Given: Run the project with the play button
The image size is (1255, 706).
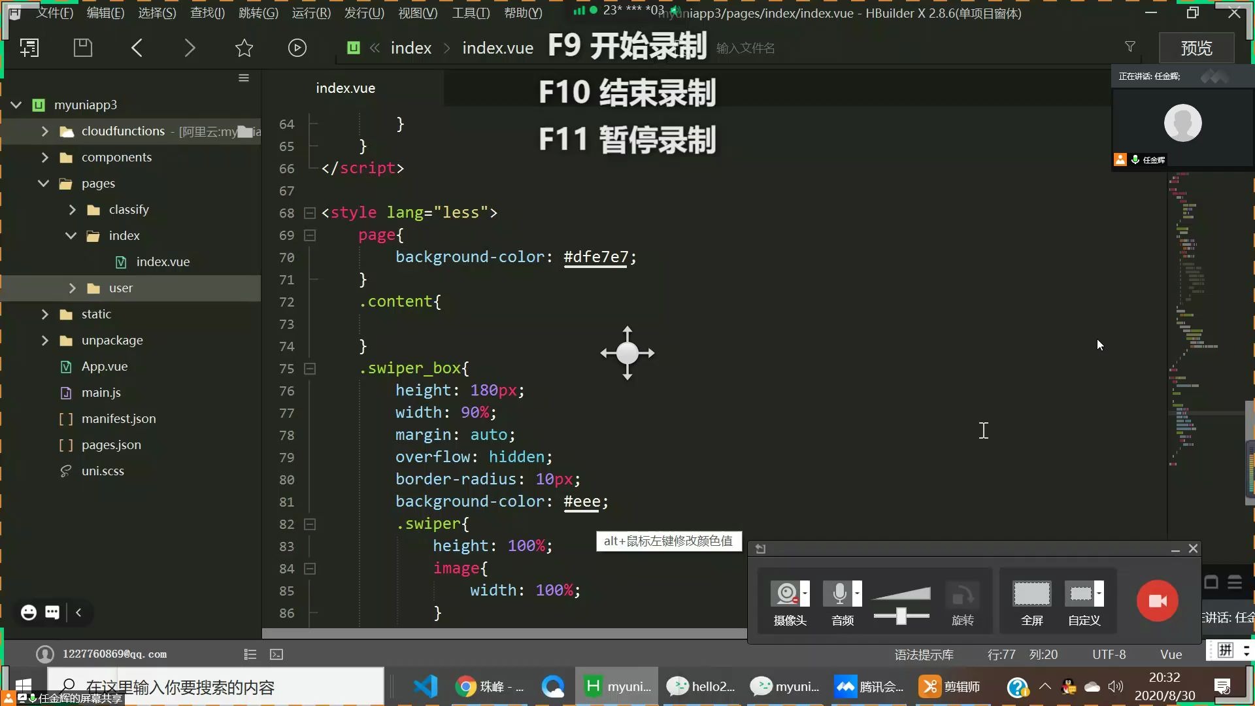Looking at the screenshot, I should point(297,47).
